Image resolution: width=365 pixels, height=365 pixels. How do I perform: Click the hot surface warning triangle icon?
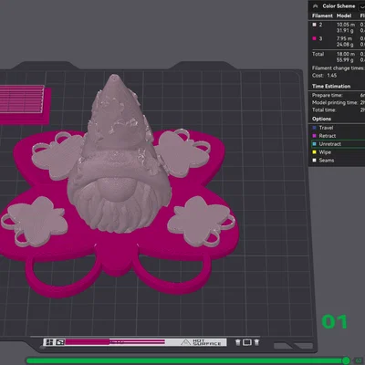click(185, 342)
